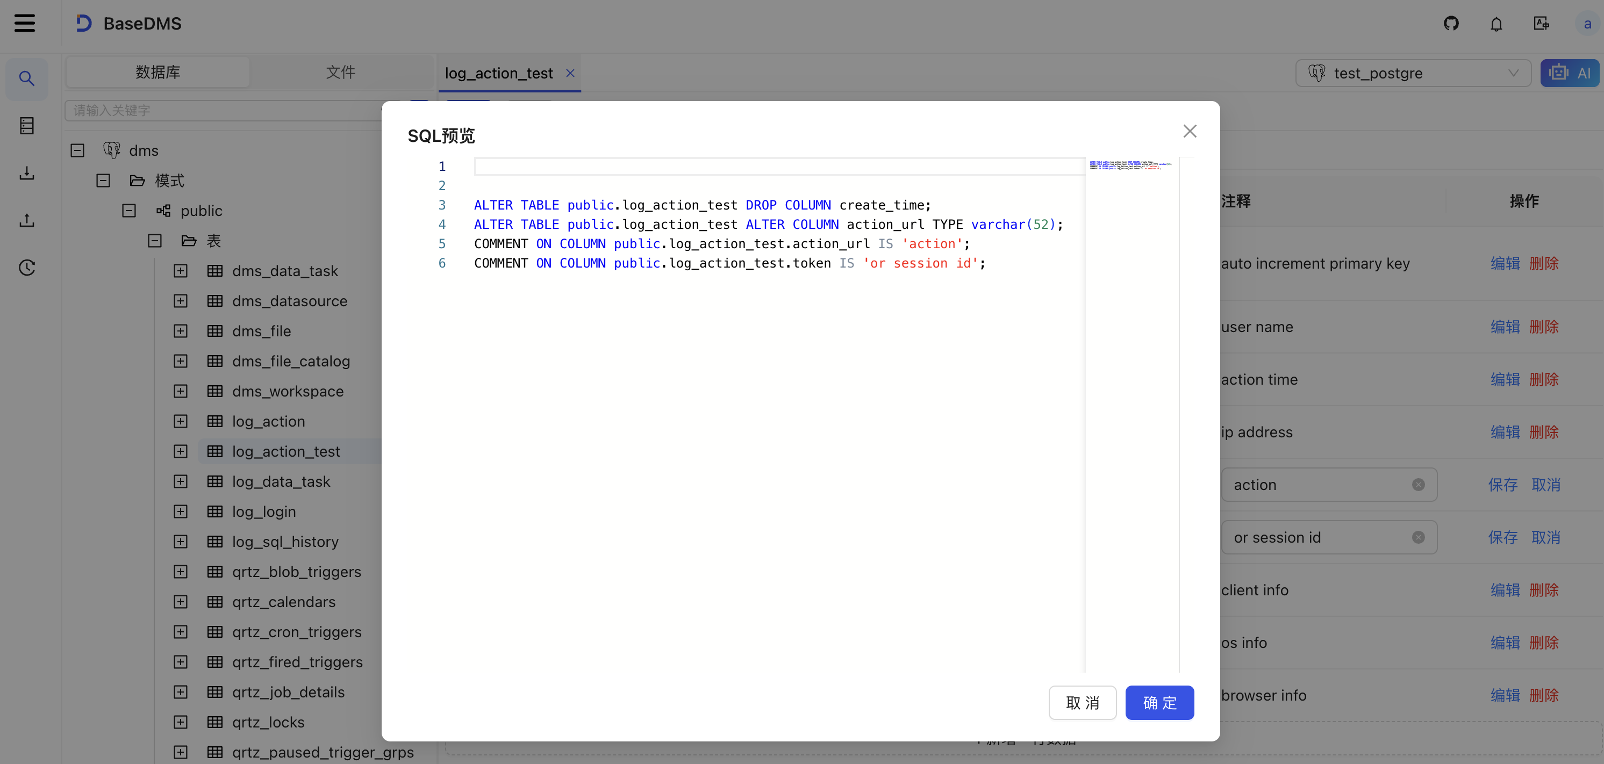The width and height of the screenshot is (1604, 764).
Task: Click the 'action' comment input field
Action: point(1329,485)
